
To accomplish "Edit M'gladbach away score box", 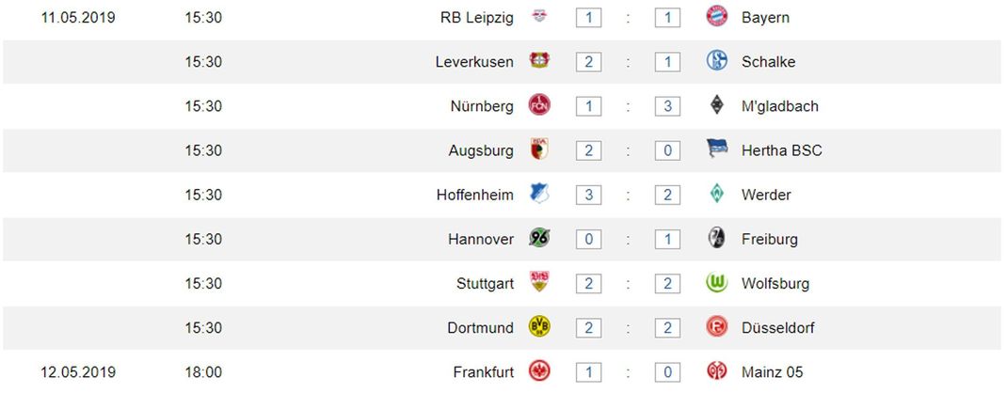I will tap(668, 106).
